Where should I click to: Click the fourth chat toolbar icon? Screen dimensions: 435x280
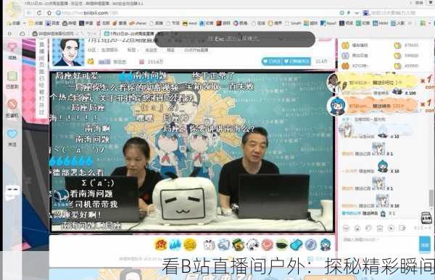coord(379,228)
